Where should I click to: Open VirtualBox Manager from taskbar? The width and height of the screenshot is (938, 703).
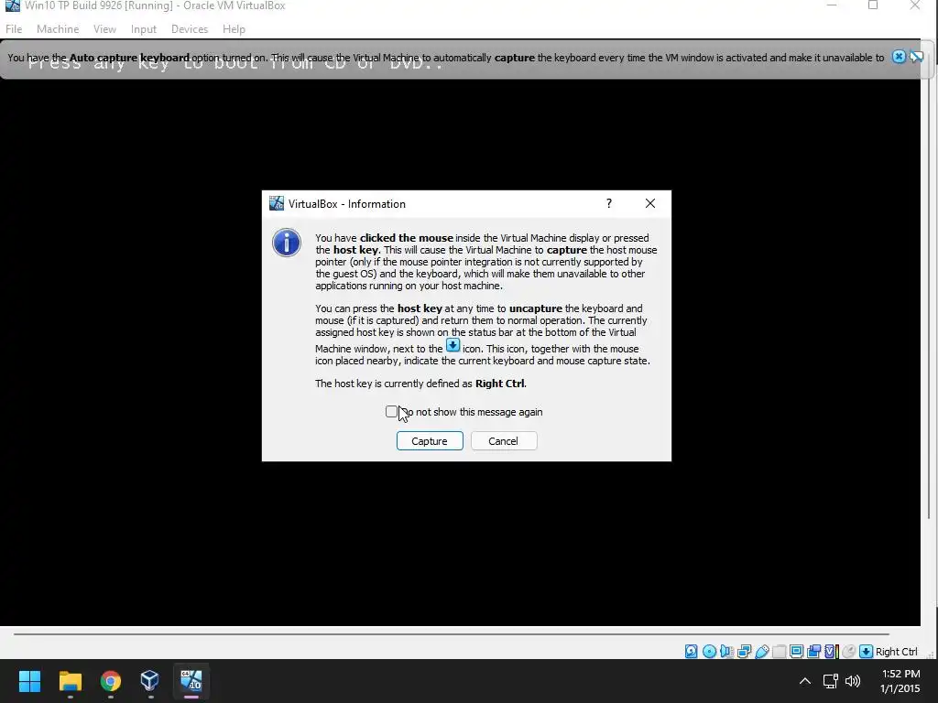(150, 681)
